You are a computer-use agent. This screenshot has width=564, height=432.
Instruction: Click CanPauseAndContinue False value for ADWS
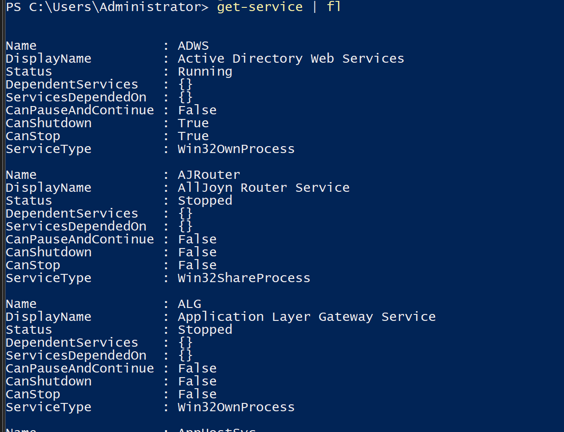[197, 110]
